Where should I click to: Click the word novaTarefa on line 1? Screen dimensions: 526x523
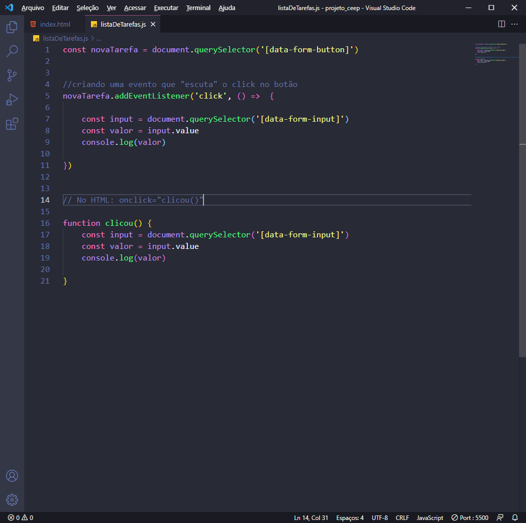(115, 50)
